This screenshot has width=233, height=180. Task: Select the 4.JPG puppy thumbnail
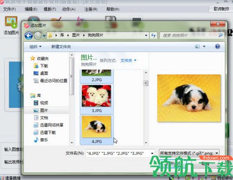[x=96, y=130]
